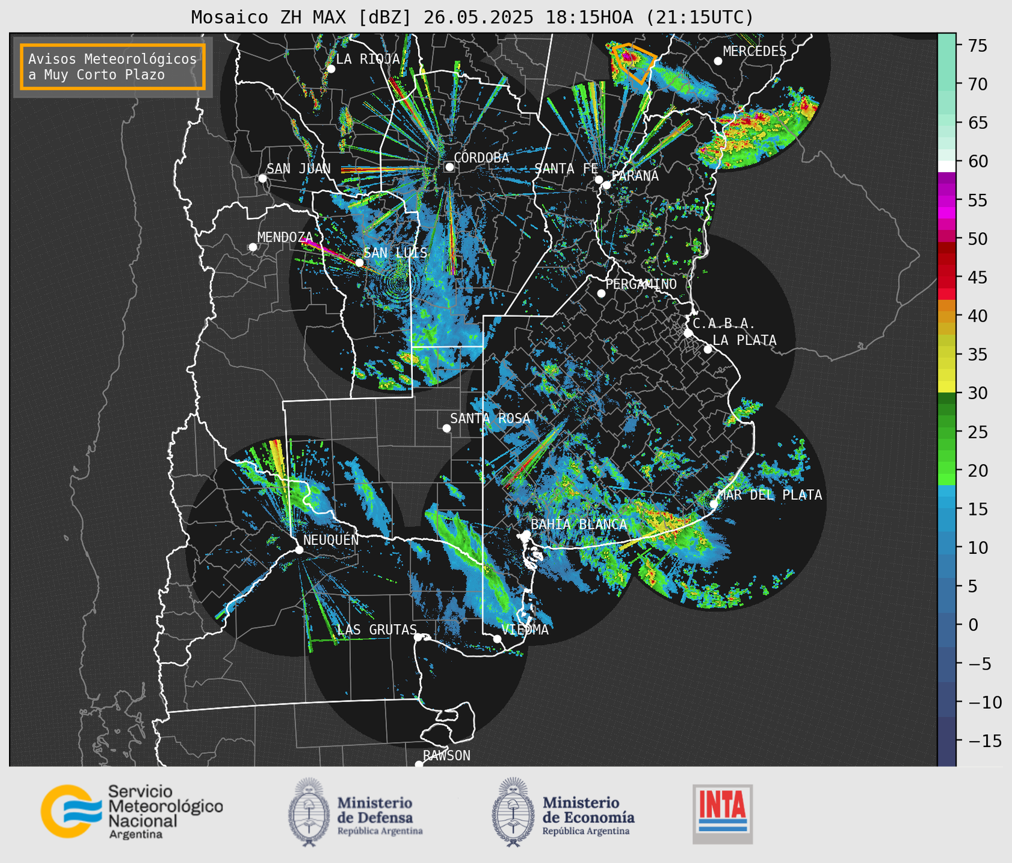This screenshot has width=1012, height=863.
Task: Click the MAR DEL PLATA city marker dot
Action: [714, 504]
